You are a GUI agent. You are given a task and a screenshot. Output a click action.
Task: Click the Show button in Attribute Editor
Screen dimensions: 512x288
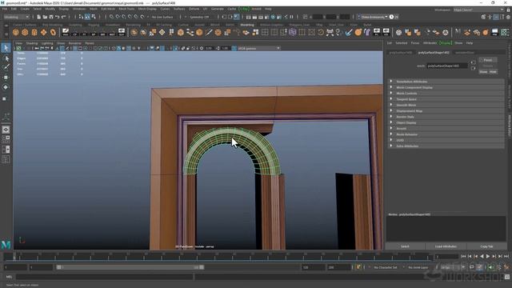pyautogui.click(x=483, y=71)
